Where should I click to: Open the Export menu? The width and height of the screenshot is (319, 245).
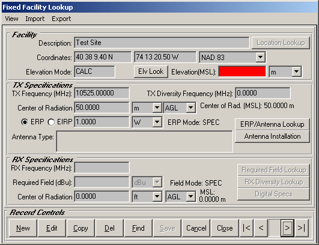pos(61,19)
